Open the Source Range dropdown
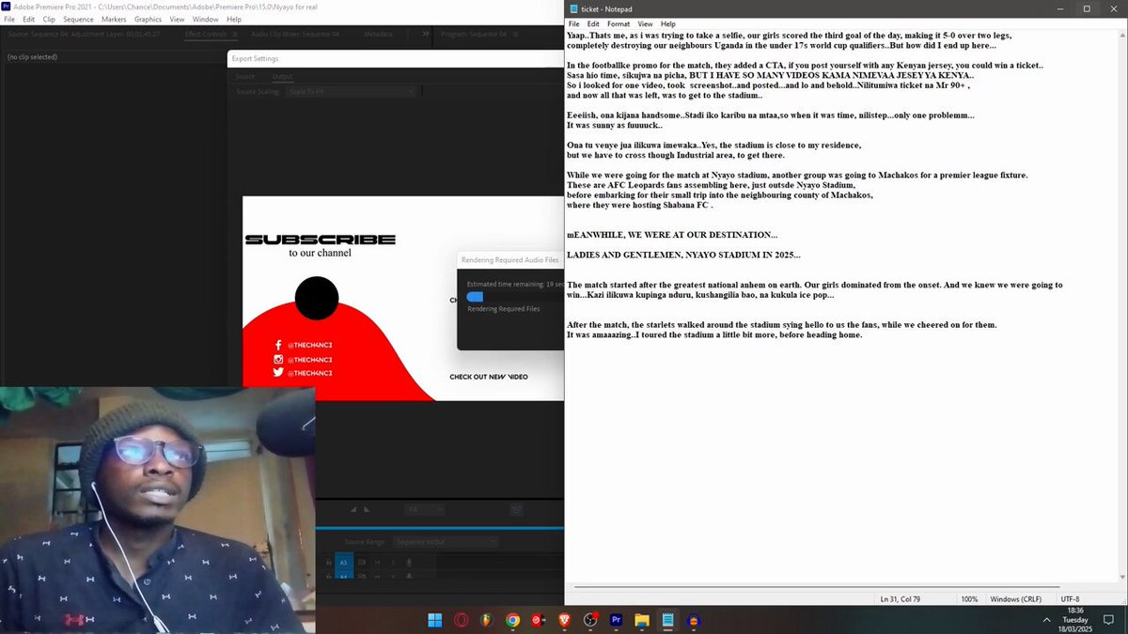The width and height of the screenshot is (1128, 634). tap(446, 542)
